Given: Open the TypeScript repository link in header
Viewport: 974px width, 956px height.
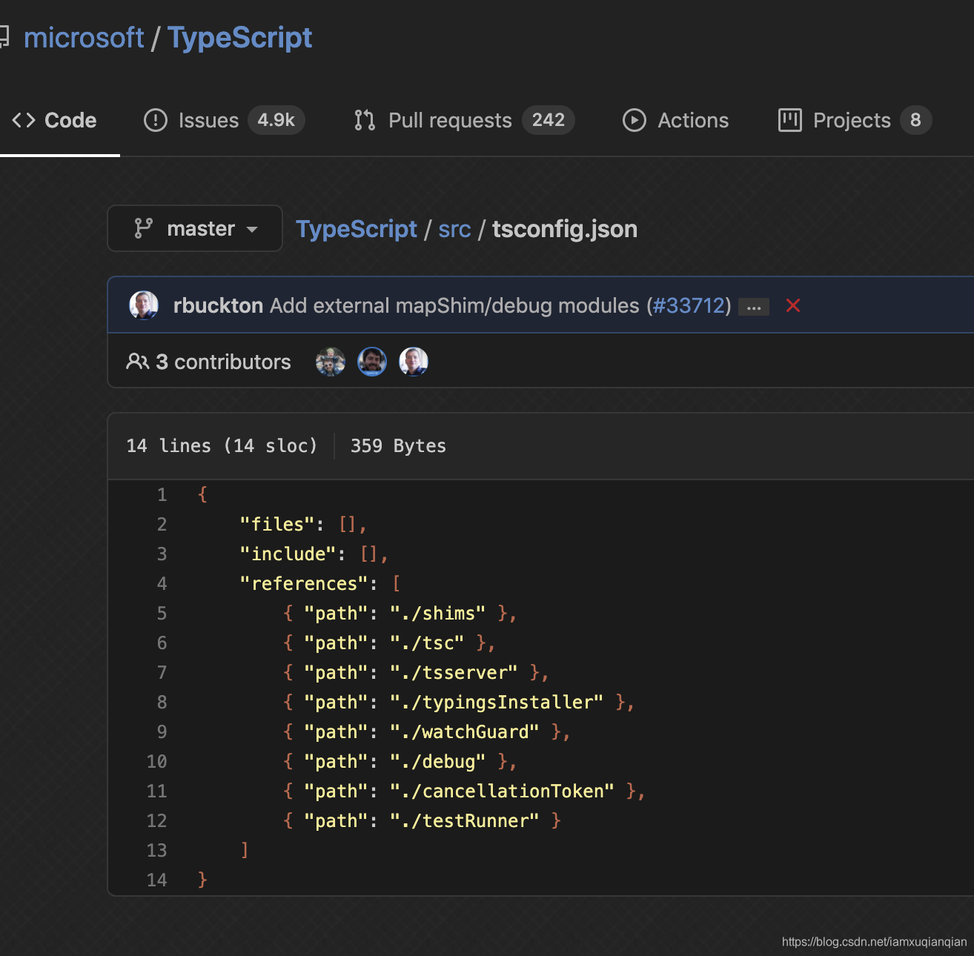Looking at the screenshot, I should tap(240, 38).
